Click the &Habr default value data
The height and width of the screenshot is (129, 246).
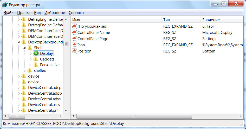[x=208, y=26]
